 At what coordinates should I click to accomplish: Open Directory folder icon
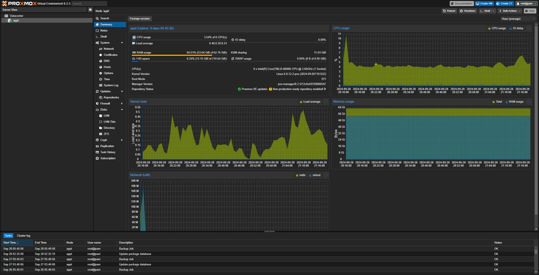(x=101, y=128)
